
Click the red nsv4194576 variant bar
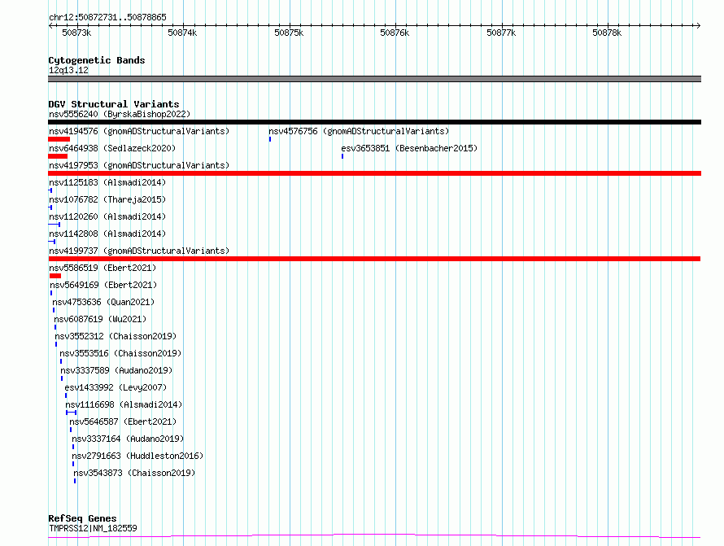pos(59,139)
